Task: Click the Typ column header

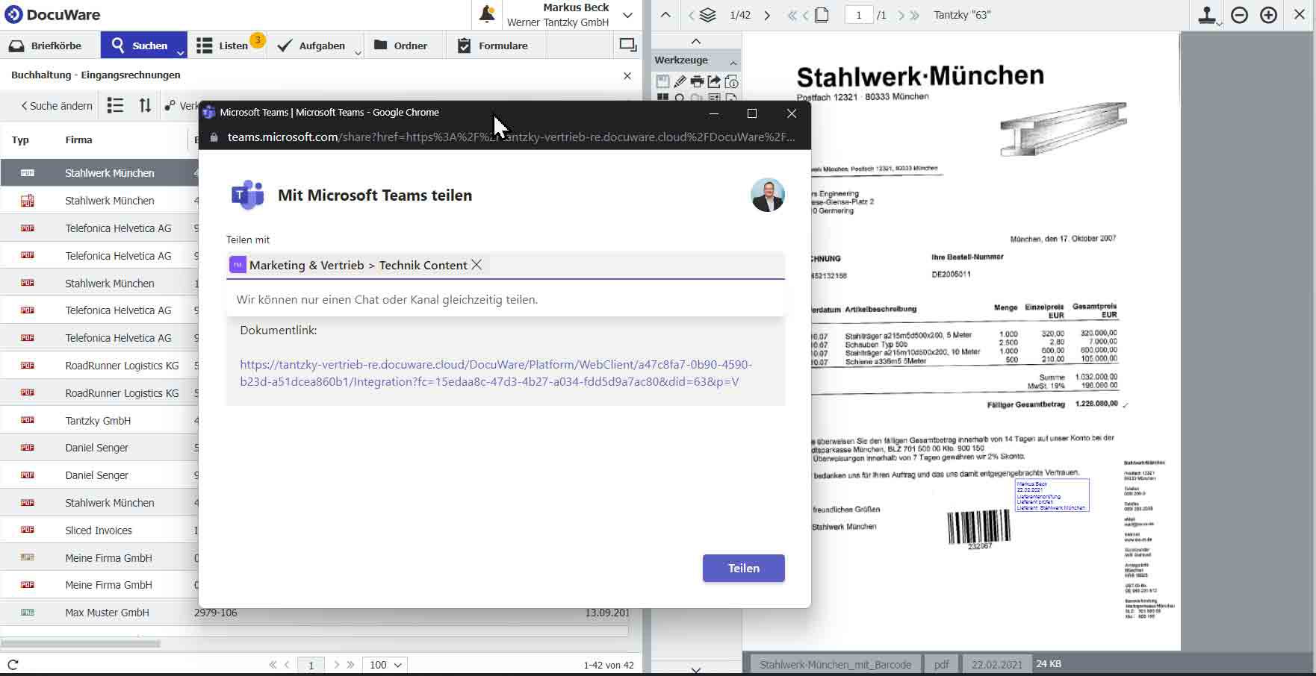Action: pos(20,140)
